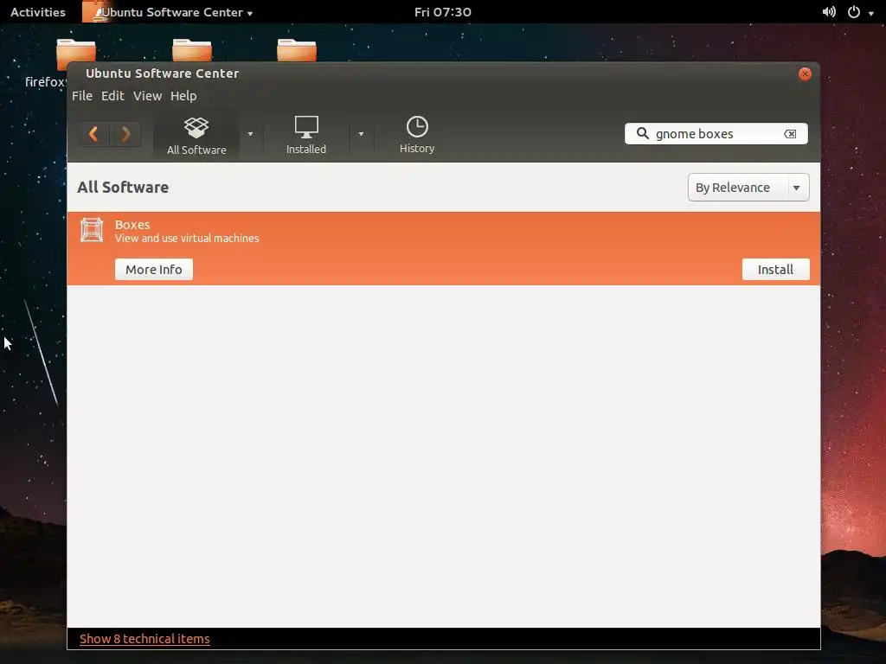Select the rightmost desktop folder icon

click(297, 49)
